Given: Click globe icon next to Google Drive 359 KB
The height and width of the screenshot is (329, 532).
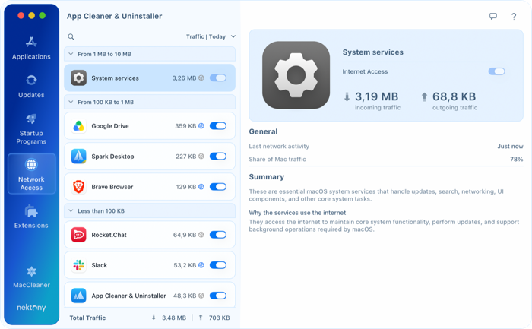Looking at the screenshot, I should coord(201,126).
